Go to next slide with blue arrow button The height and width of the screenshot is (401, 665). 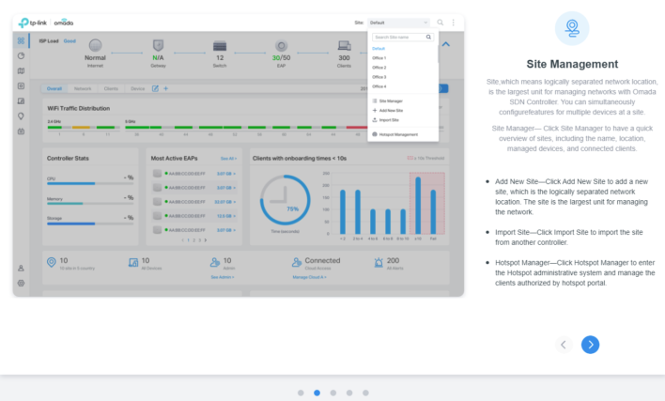point(590,345)
